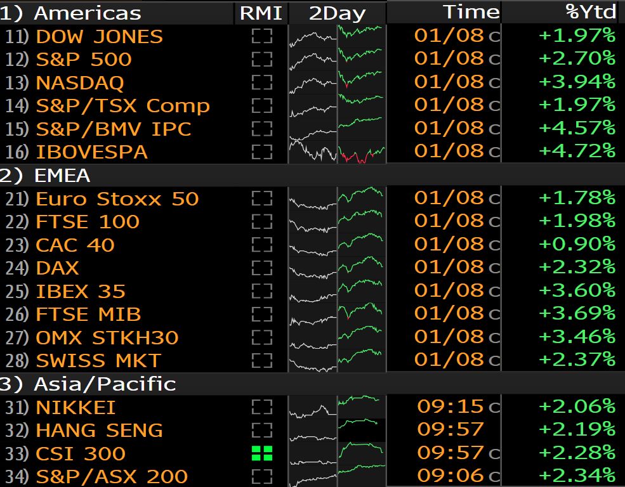Toggle the RMI box for HANG SENG
This screenshot has width=625, height=487.
click(262, 430)
